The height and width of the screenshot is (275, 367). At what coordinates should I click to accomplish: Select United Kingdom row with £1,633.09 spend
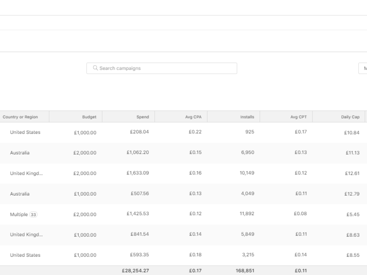coord(183,173)
